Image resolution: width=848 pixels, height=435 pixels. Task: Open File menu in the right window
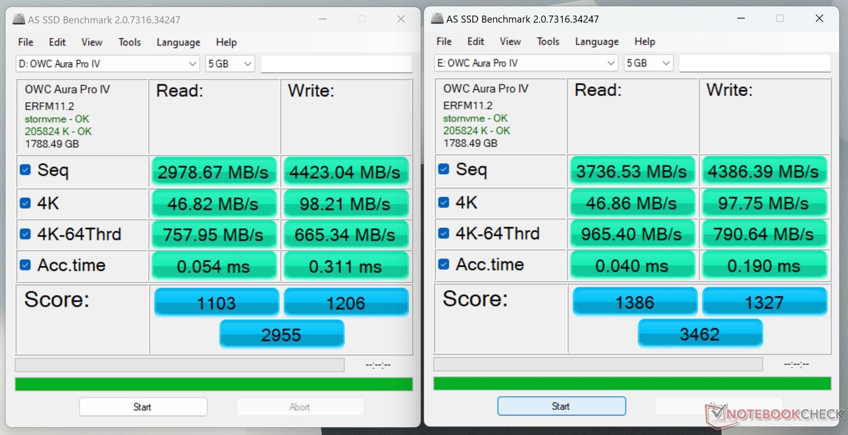[444, 41]
